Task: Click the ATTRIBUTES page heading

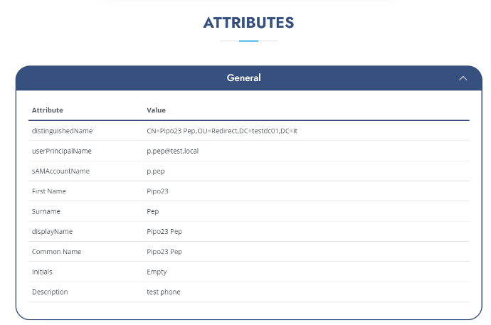Action: click(248, 23)
